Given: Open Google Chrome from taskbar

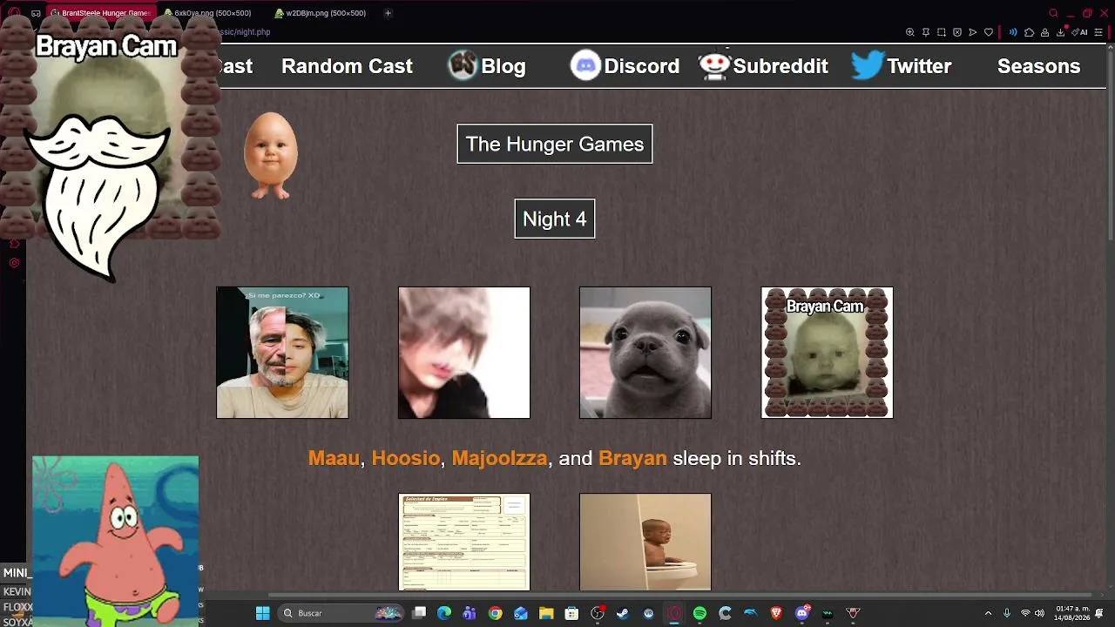Looking at the screenshot, I should pos(495,613).
